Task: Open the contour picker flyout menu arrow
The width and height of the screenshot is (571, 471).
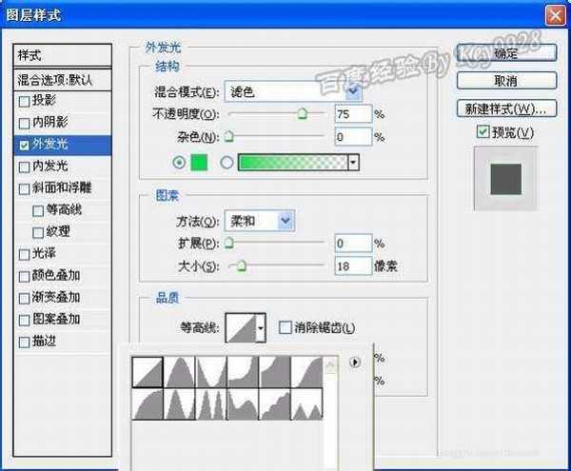Action: pyautogui.click(x=357, y=362)
